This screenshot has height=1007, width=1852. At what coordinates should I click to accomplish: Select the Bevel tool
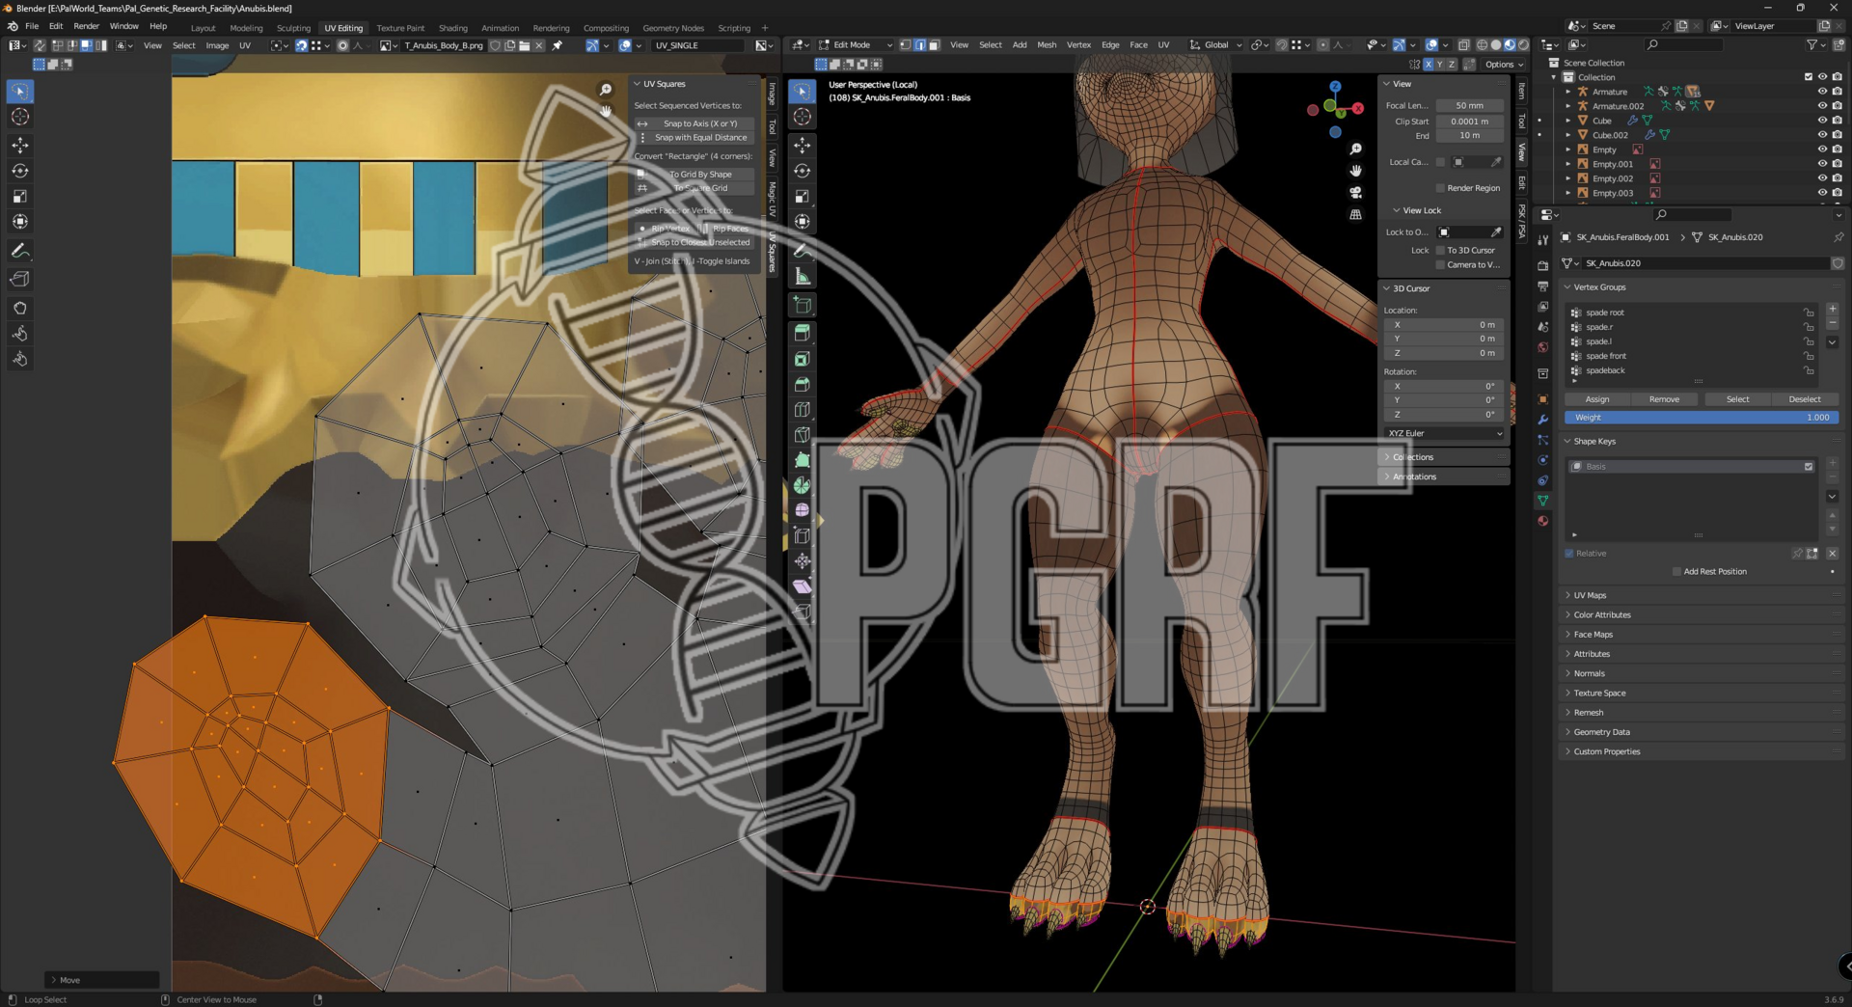tap(802, 385)
